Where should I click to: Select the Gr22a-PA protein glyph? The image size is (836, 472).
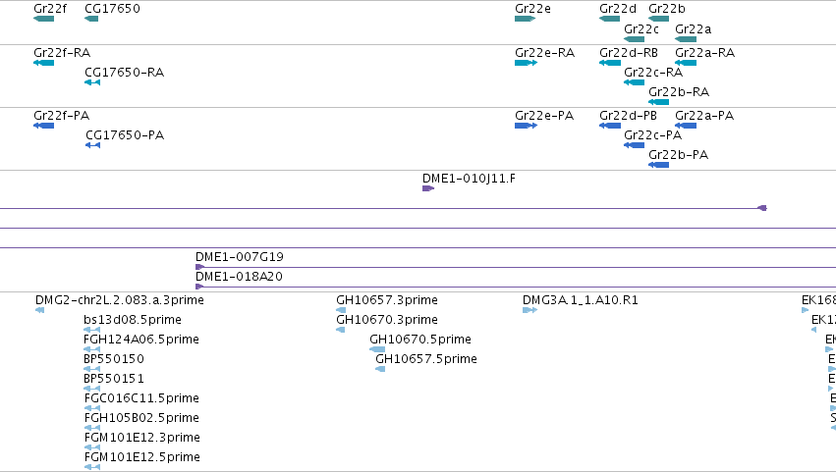click(x=686, y=126)
